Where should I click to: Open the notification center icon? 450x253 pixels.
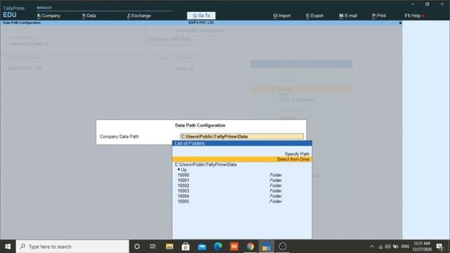[x=439, y=247]
